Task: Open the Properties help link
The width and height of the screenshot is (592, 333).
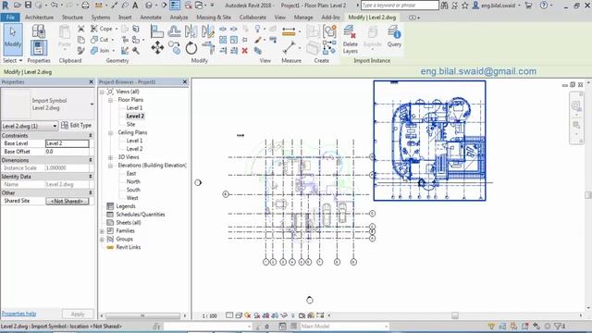Action: [18, 314]
